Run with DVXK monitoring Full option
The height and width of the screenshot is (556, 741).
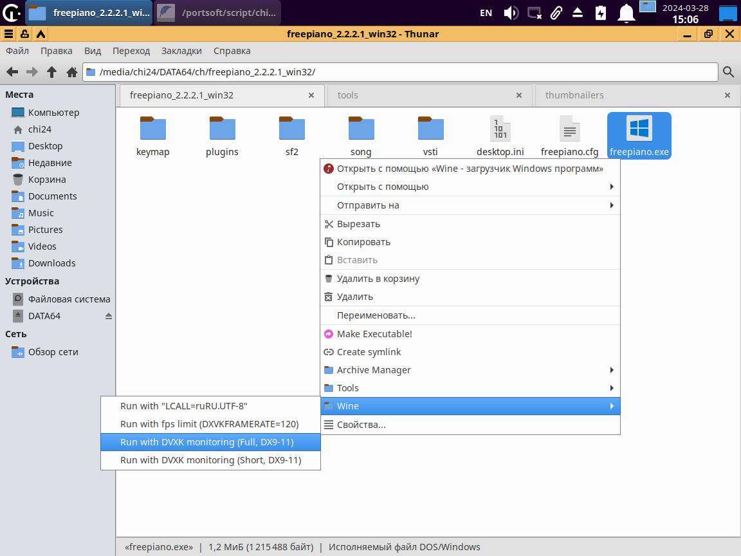(x=211, y=441)
